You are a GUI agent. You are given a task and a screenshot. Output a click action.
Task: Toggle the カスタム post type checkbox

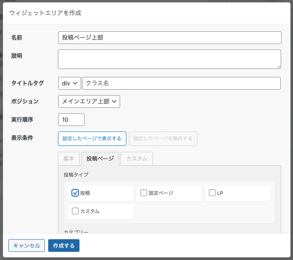coord(75,211)
